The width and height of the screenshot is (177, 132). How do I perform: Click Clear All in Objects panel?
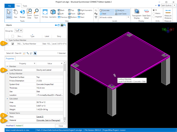click(x=18, y=53)
